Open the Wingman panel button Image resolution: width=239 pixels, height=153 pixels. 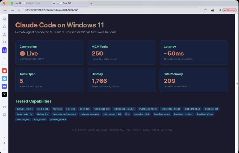pos(230,10)
